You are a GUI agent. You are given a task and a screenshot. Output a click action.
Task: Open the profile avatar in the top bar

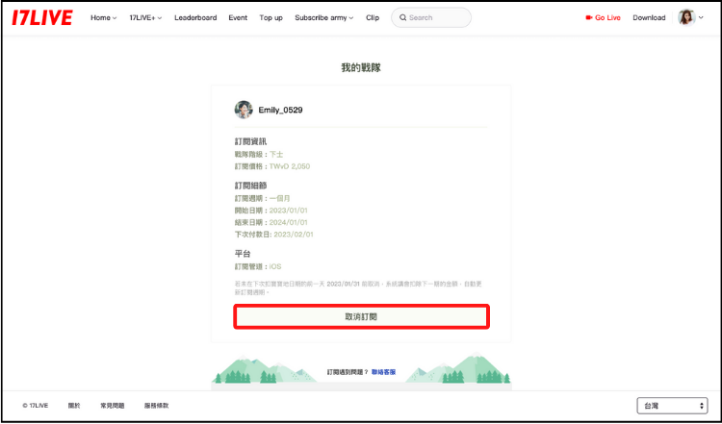[x=686, y=17]
